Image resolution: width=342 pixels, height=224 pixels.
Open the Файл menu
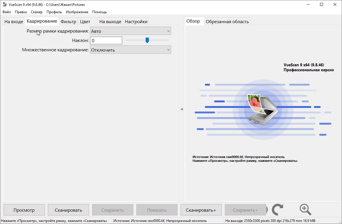6,12
